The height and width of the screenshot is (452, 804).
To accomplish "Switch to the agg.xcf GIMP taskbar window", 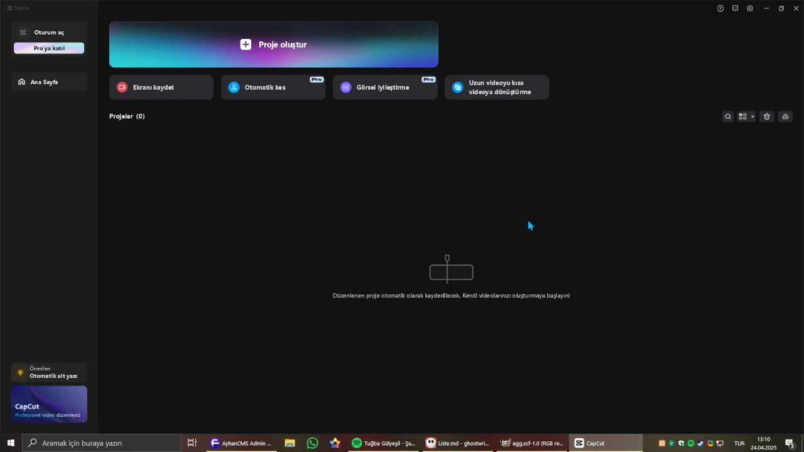I will [531, 443].
